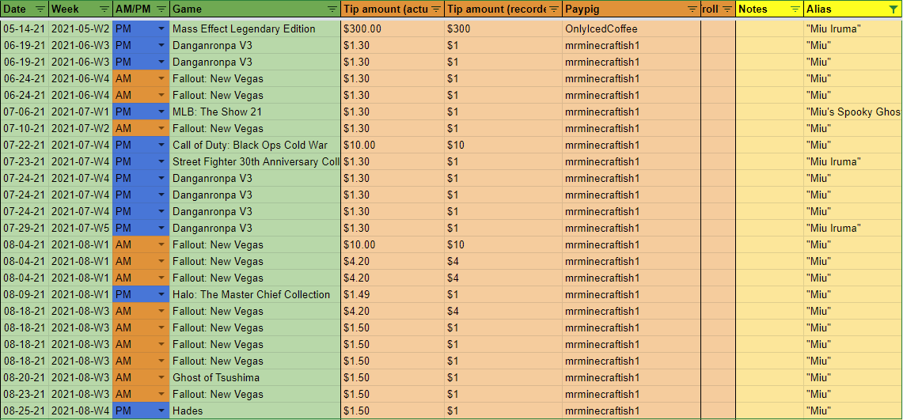Select the $300.00 tip amount cell
903x420 pixels.
click(393, 28)
